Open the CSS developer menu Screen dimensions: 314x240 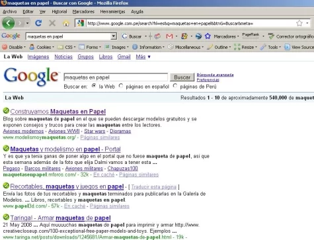coord(66,47)
